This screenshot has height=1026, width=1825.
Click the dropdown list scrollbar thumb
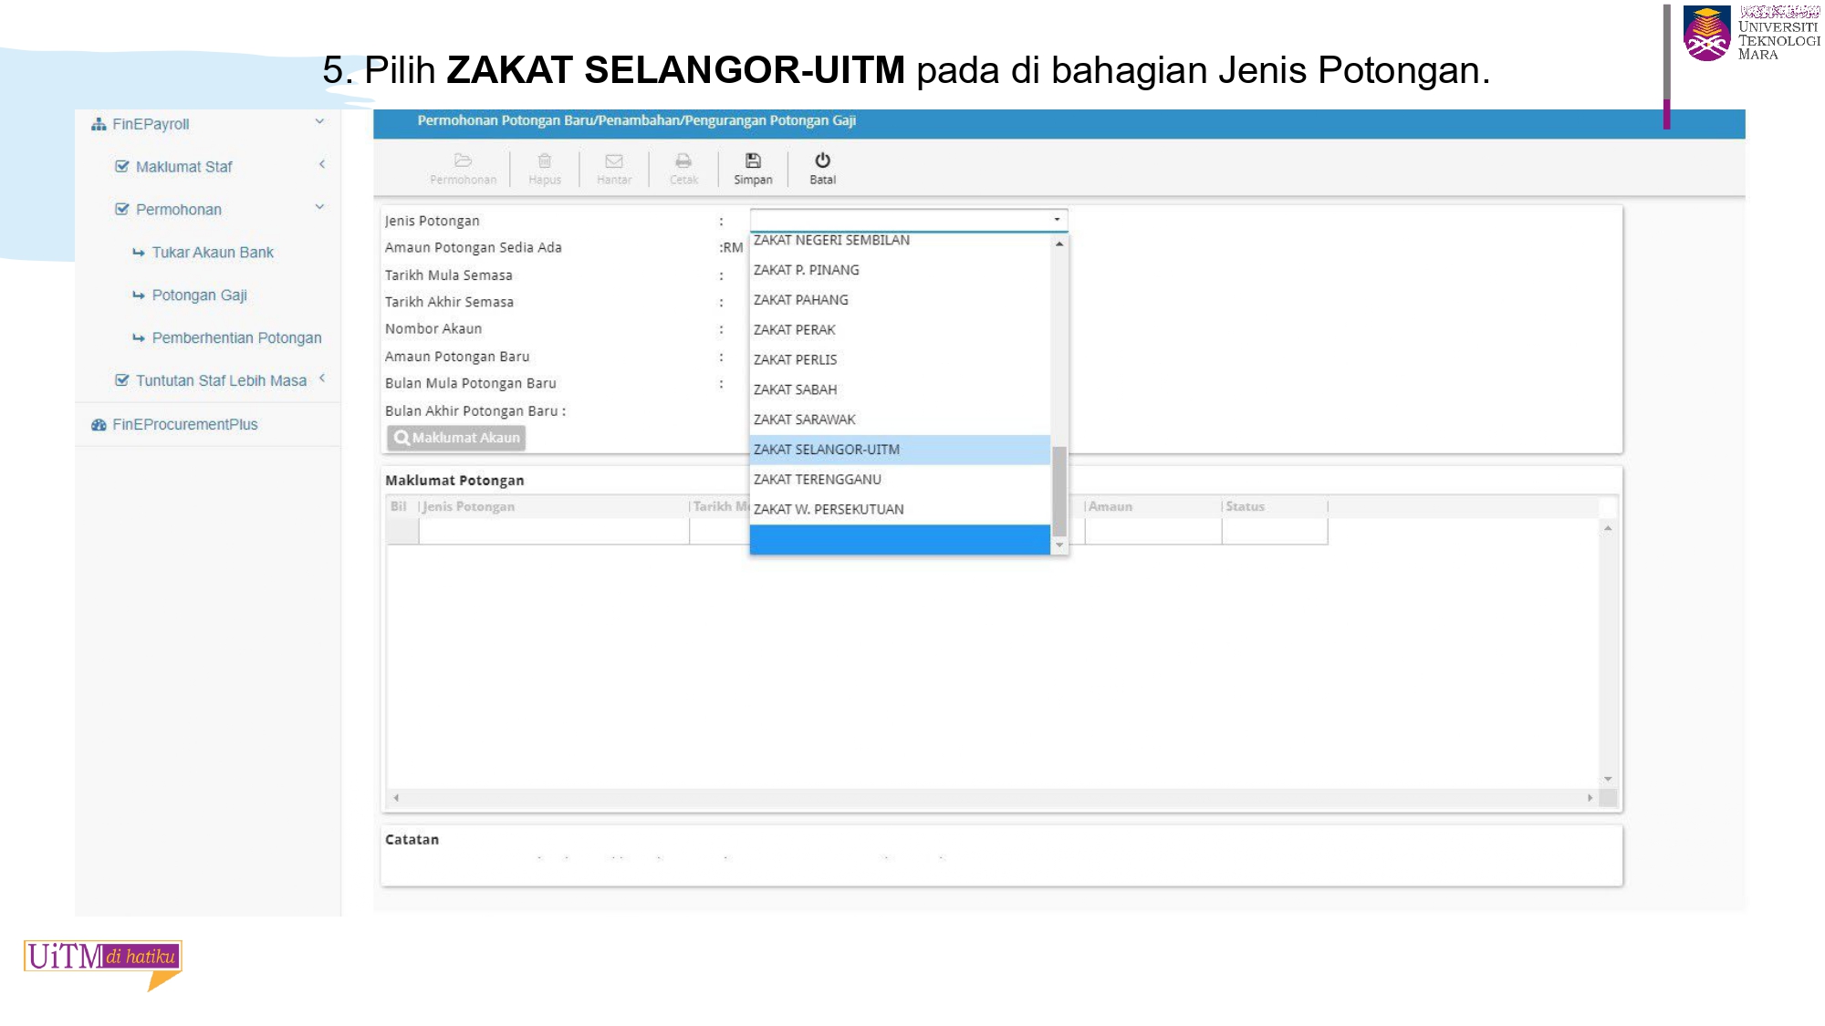click(x=1059, y=491)
